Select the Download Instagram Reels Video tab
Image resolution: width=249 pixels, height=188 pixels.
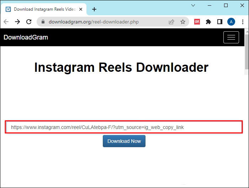pos(44,9)
